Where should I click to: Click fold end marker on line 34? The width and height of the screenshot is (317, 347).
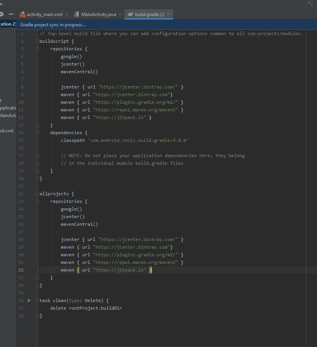(x=37, y=285)
